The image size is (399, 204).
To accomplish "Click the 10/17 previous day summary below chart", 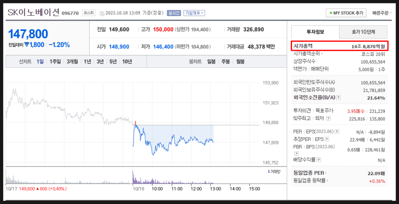I will pos(36,189).
